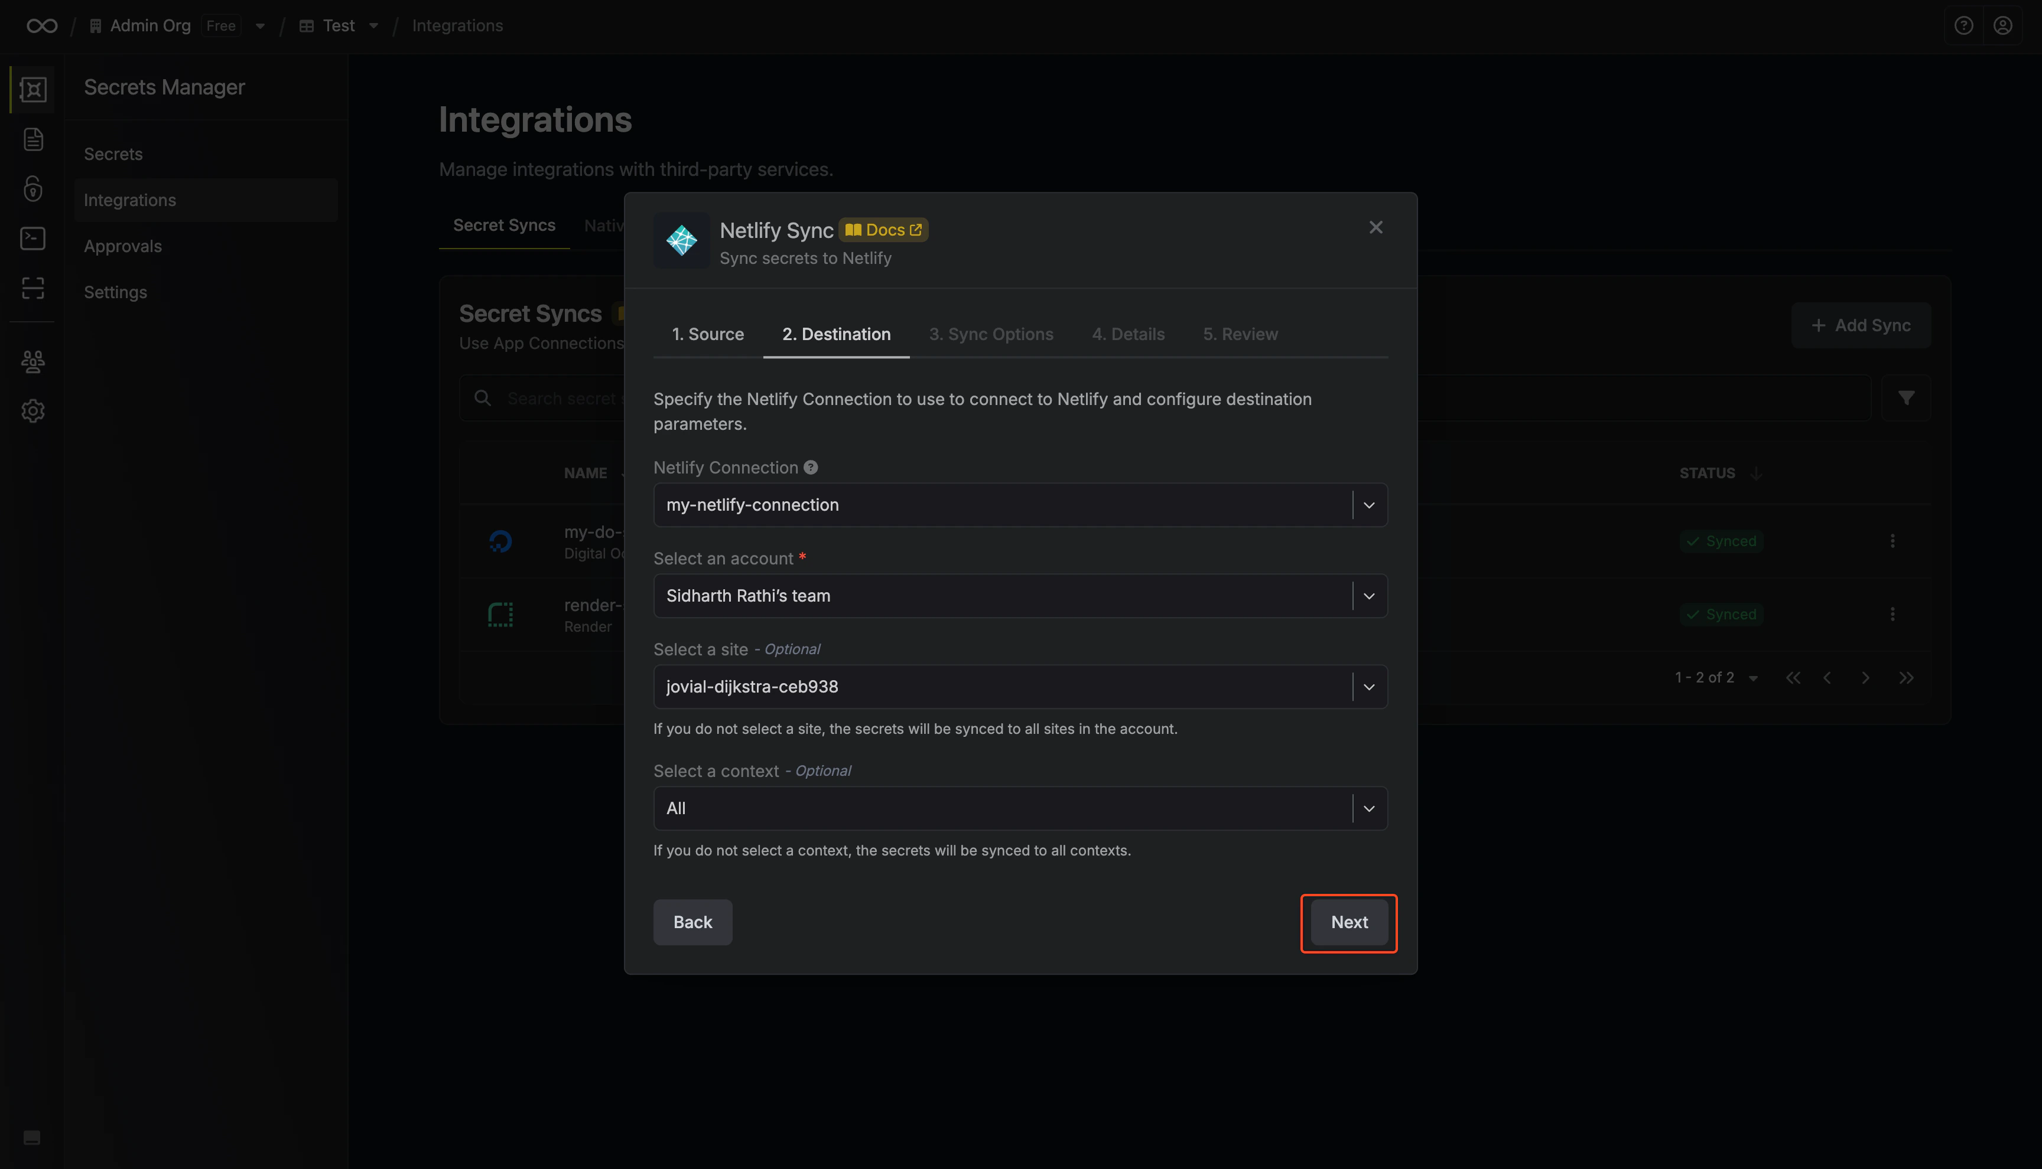Screen dimensions: 2042x1169
Task: Click the NAME column header
Action: (586, 473)
